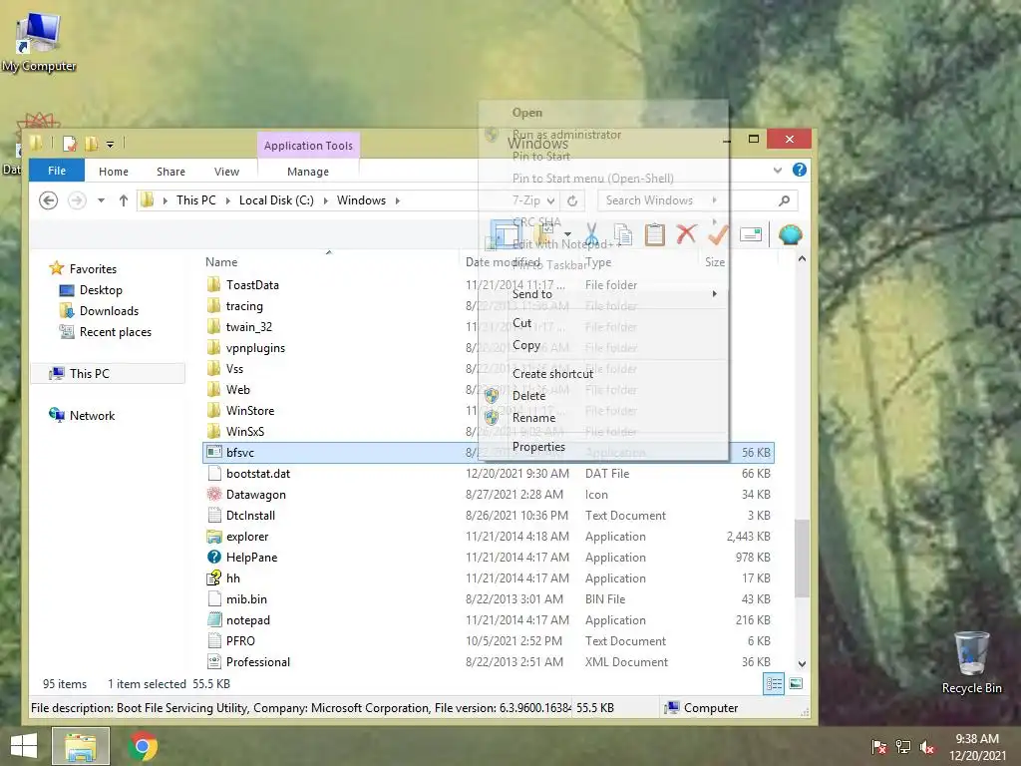This screenshot has width=1021, height=766.
Task: Click the muted volume tray icon
Action: pos(927,747)
